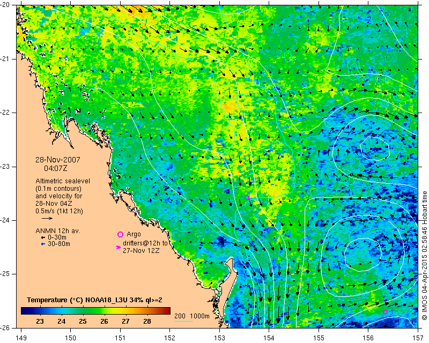Click the 'Temperature (°C) NOAA18_L3U 34% ql>=2' title
Screen dimensions: 429x343
tap(94, 300)
